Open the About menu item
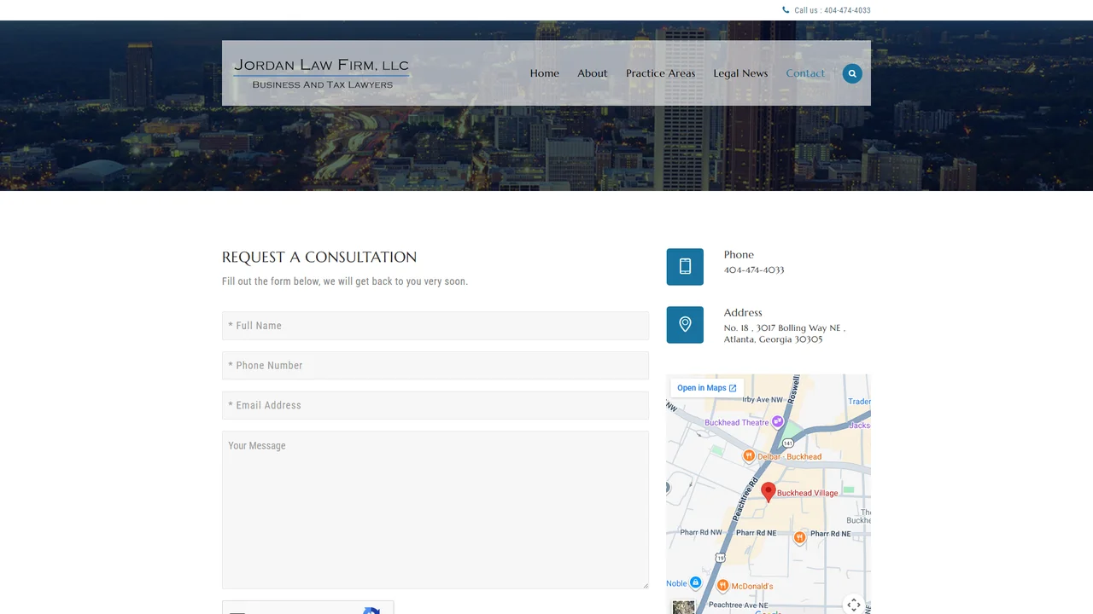 pos(593,73)
